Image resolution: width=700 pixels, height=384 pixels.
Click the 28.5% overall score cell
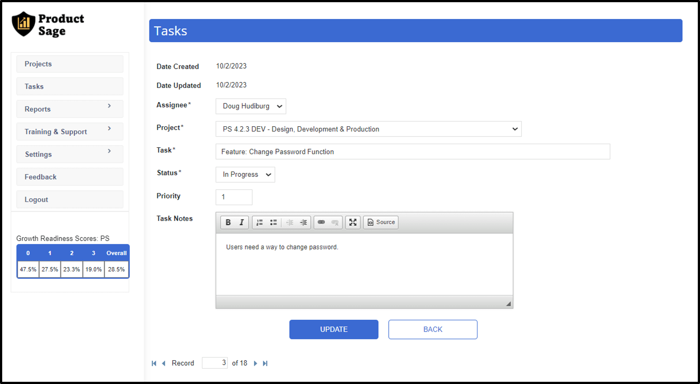coord(116,269)
